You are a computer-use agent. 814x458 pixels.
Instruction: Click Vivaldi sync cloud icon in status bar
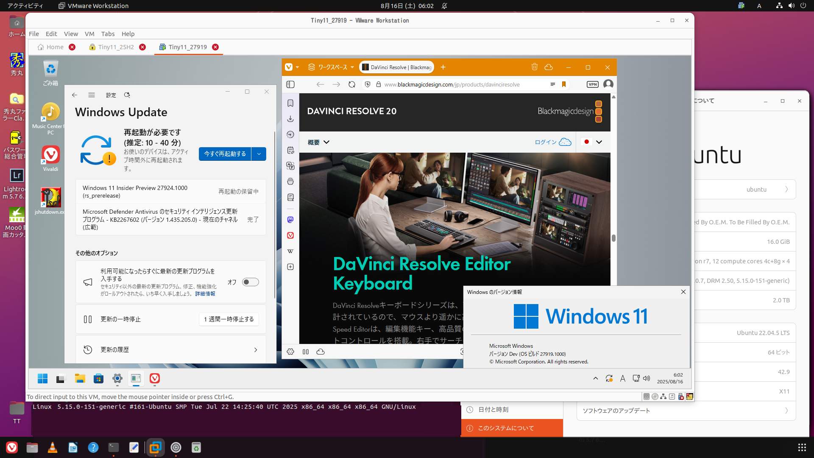321,352
